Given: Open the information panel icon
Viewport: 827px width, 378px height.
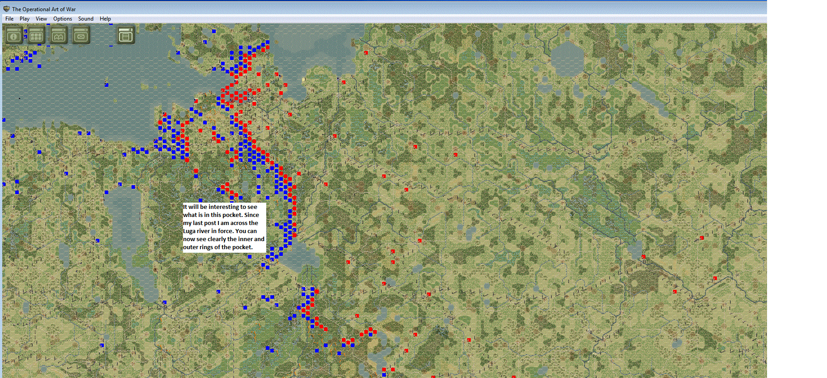Looking at the screenshot, I should [14, 35].
